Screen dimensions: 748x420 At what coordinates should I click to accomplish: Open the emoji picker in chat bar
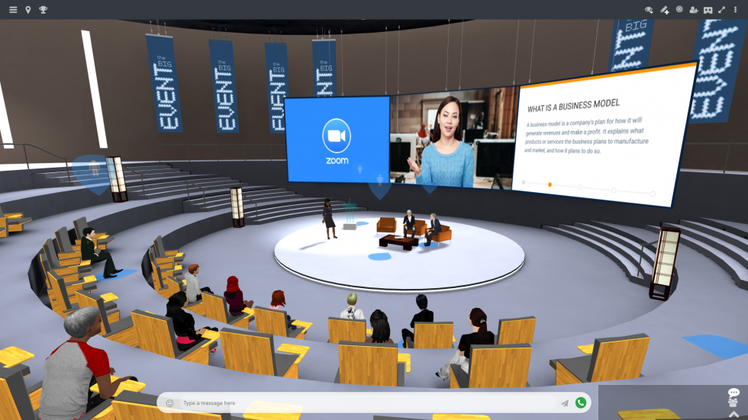[170, 403]
